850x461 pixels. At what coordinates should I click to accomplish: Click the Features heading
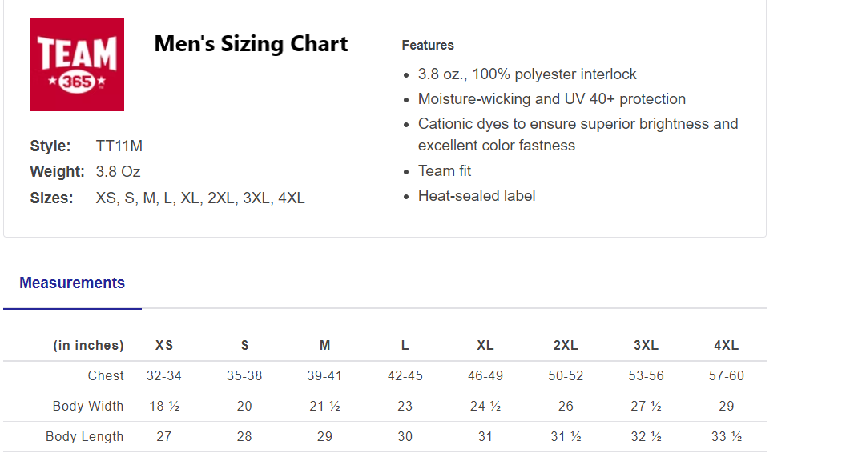pos(428,46)
